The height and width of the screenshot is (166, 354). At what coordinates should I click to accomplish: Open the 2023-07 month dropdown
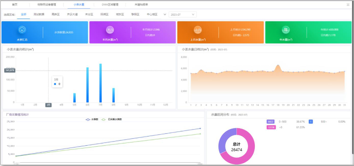(x=183, y=14)
